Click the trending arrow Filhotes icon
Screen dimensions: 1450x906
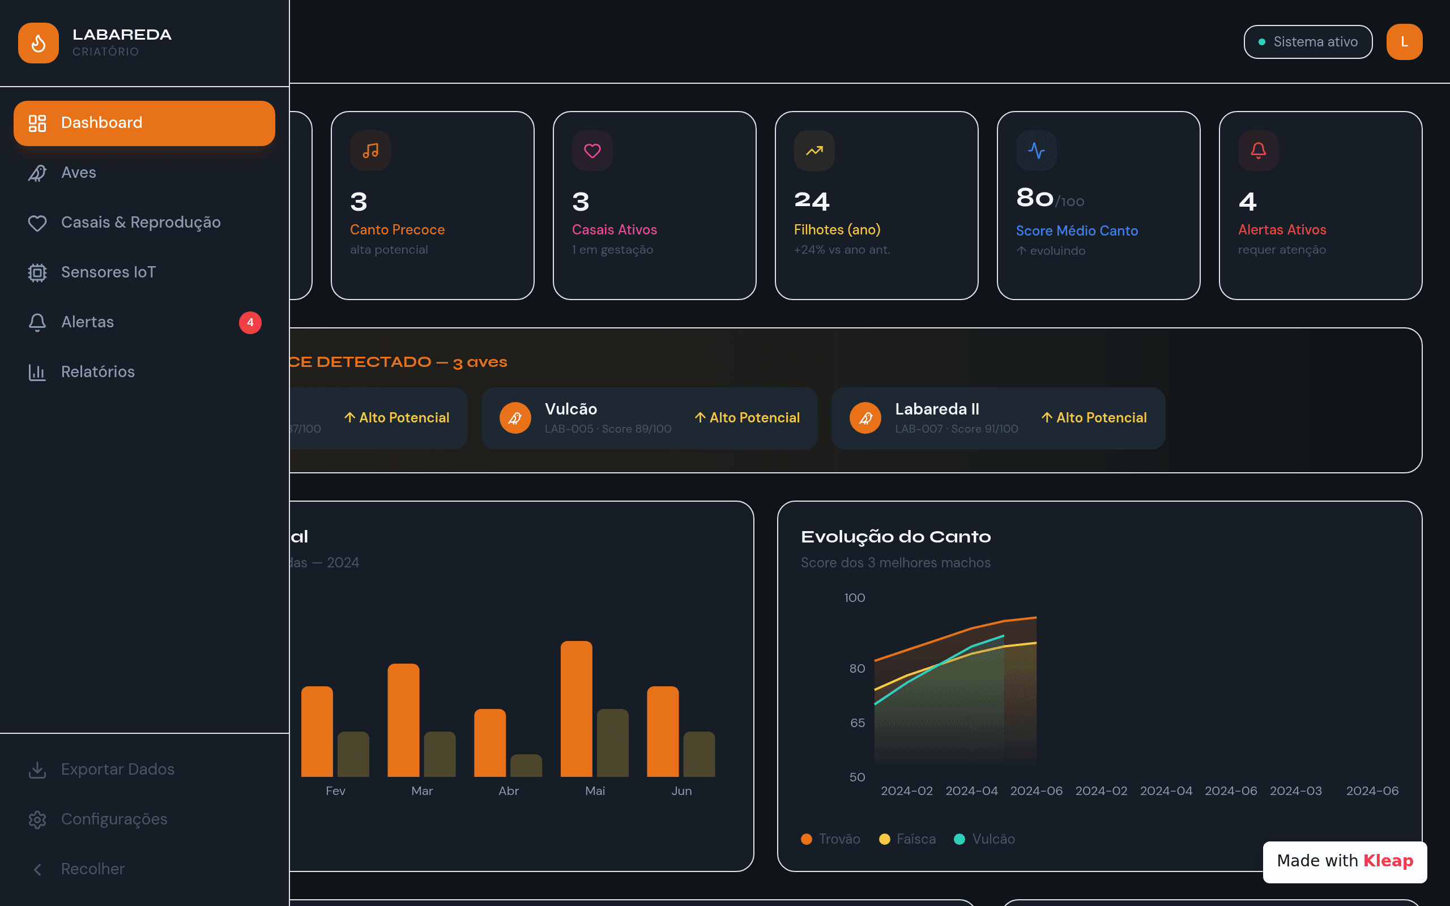[x=814, y=151]
